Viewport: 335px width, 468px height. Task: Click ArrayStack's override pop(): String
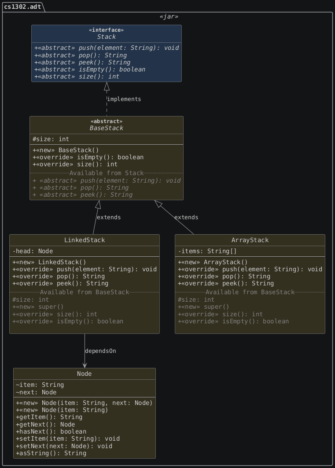(x=224, y=277)
